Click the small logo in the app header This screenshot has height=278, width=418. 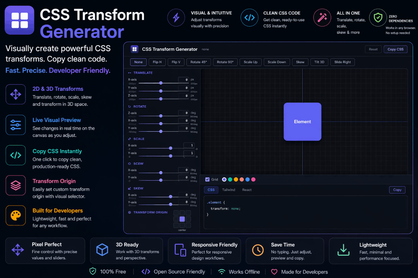[134, 49]
